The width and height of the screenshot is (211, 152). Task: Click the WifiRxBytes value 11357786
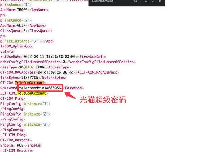[x=30, y=78]
